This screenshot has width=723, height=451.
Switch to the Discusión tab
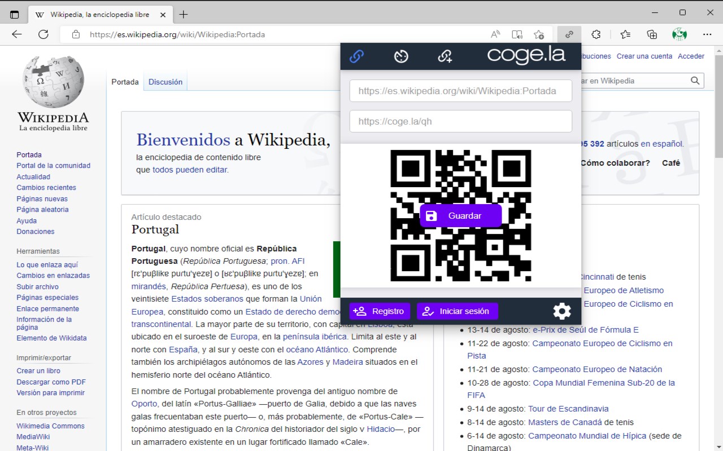click(x=165, y=82)
